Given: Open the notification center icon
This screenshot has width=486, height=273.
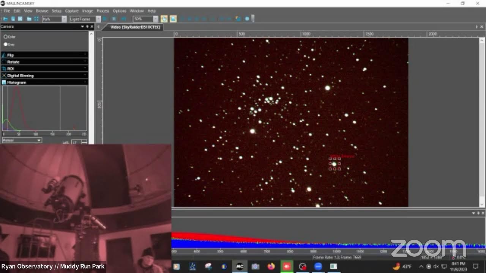Looking at the screenshot, I should click(475, 267).
